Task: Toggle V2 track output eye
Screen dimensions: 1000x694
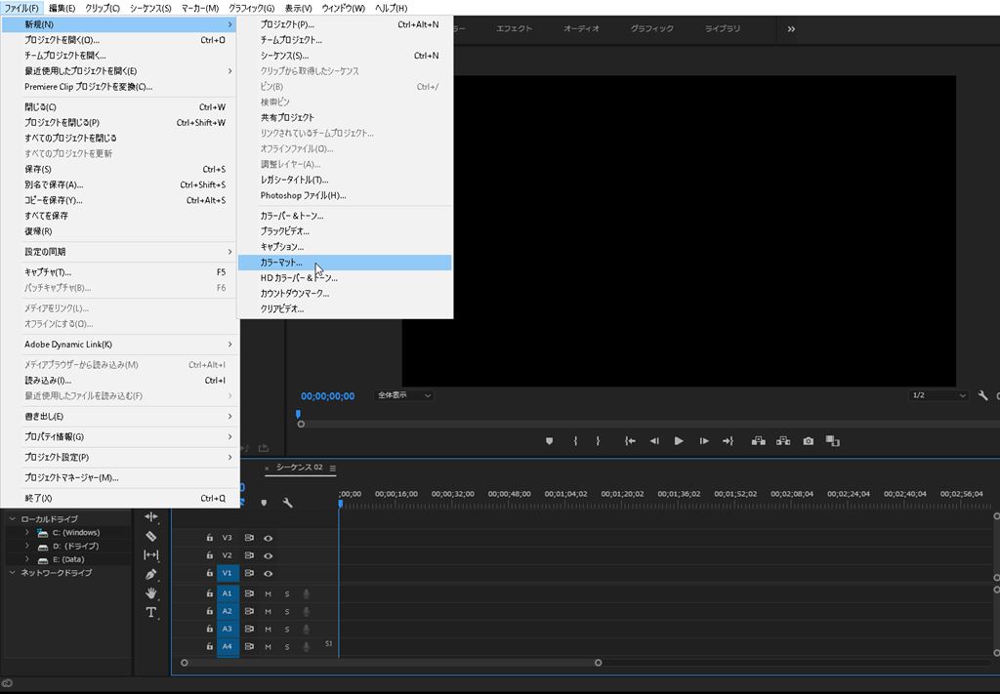Action: pos(268,555)
